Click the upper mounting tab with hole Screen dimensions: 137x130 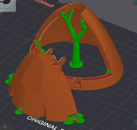click(50, 51)
